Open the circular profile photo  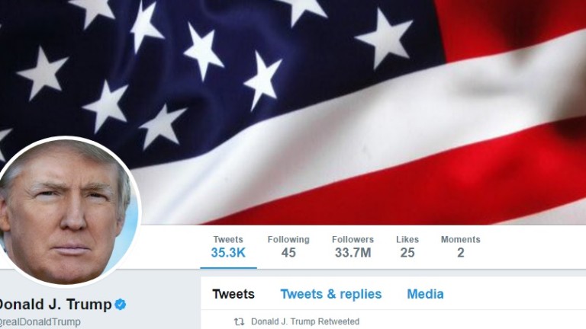66,212
